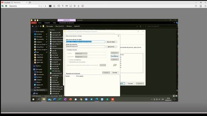Click Aplicar in advanced security window
The width and height of the screenshot is (207, 116).
tap(140, 83)
